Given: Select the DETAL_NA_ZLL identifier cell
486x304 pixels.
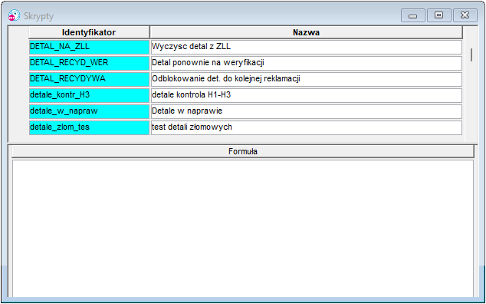Looking at the screenshot, I should pos(89,47).
